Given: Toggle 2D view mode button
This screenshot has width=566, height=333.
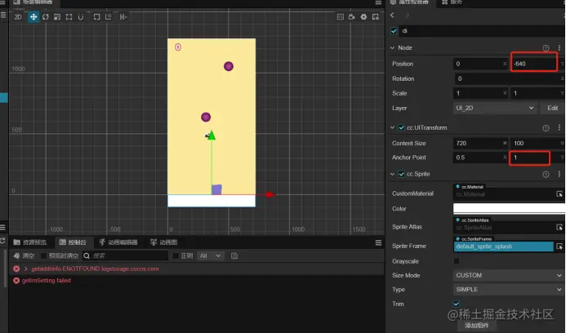Looking at the screenshot, I should (18, 17).
